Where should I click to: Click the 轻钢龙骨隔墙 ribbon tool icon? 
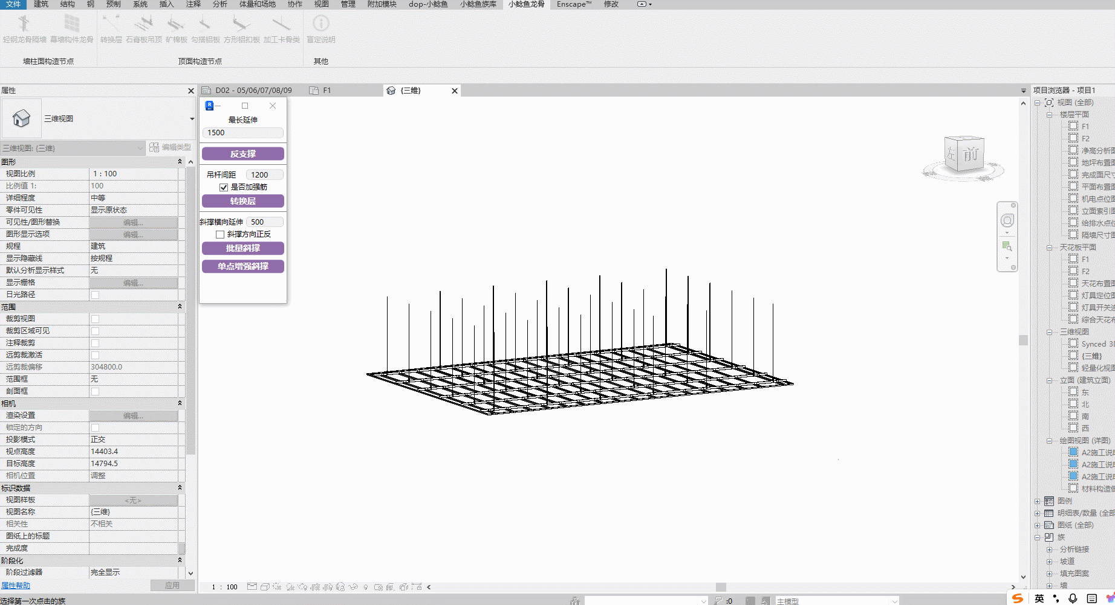pos(24,24)
